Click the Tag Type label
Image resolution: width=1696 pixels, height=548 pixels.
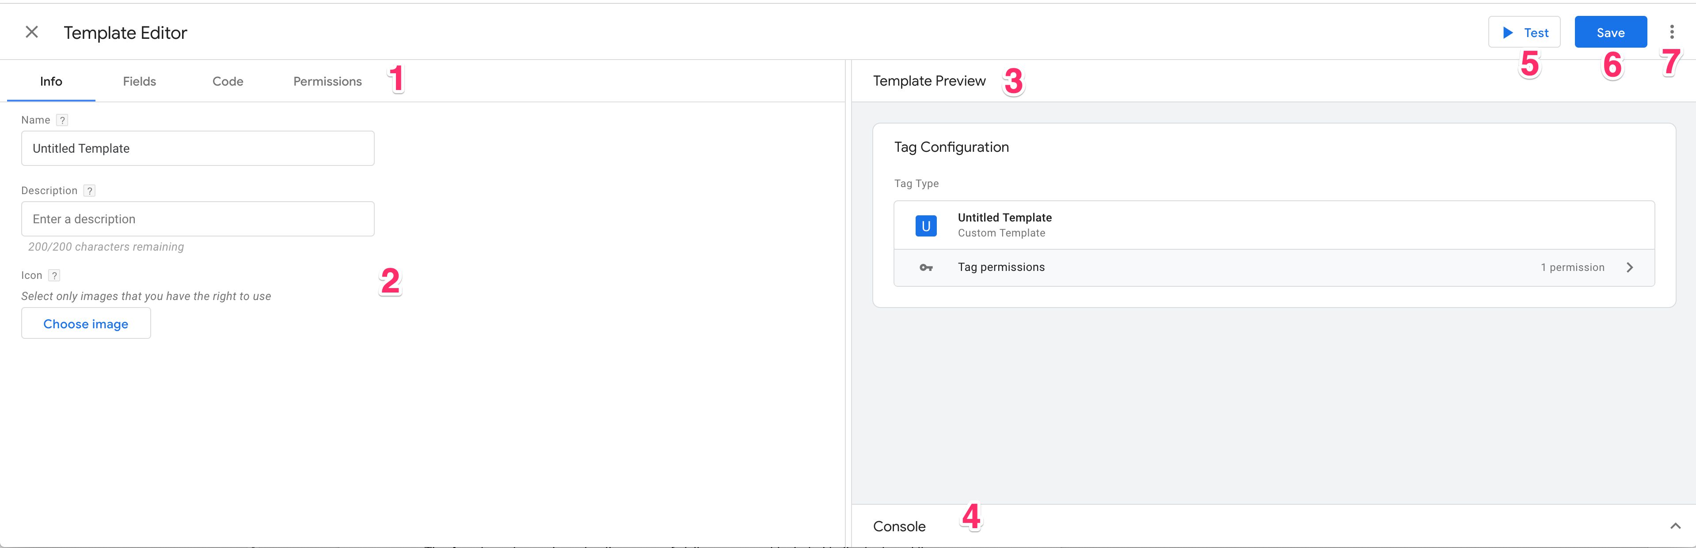coord(916,184)
